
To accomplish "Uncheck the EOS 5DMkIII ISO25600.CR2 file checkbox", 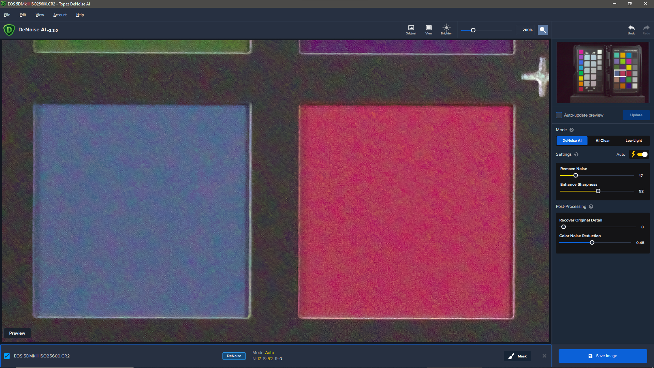I will pyautogui.click(x=7, y=356).
